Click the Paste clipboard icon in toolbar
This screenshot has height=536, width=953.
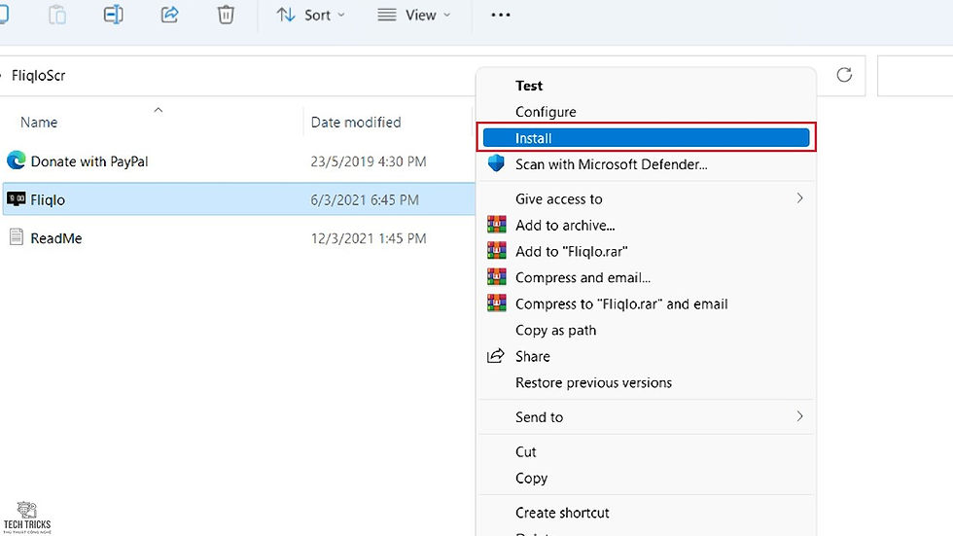(x=57, y=15)
